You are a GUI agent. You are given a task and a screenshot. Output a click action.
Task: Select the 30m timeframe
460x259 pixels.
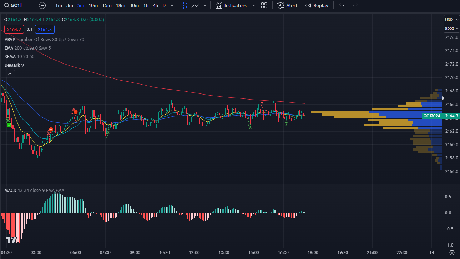tap(134, 5)
